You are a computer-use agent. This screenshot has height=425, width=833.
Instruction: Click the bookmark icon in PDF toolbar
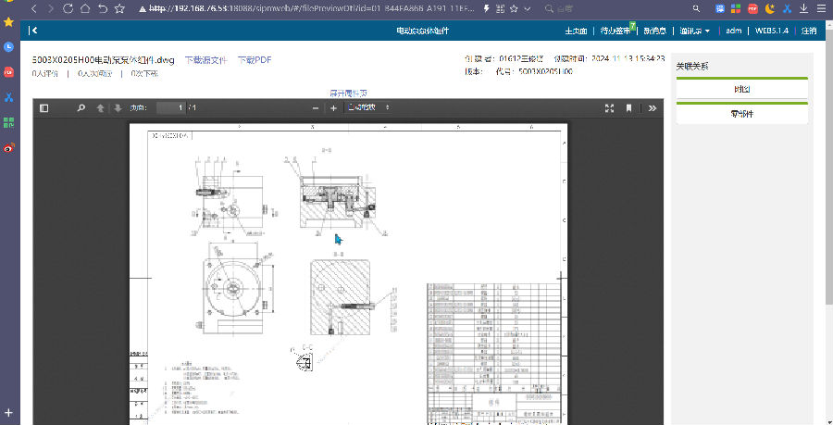629,108
